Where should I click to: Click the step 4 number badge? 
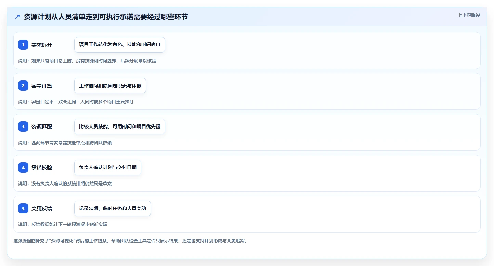pos(23,167)
